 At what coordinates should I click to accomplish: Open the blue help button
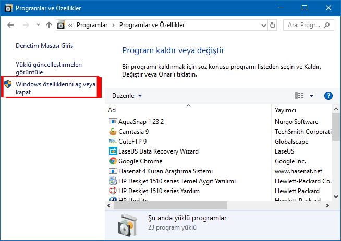pos(328,96)
